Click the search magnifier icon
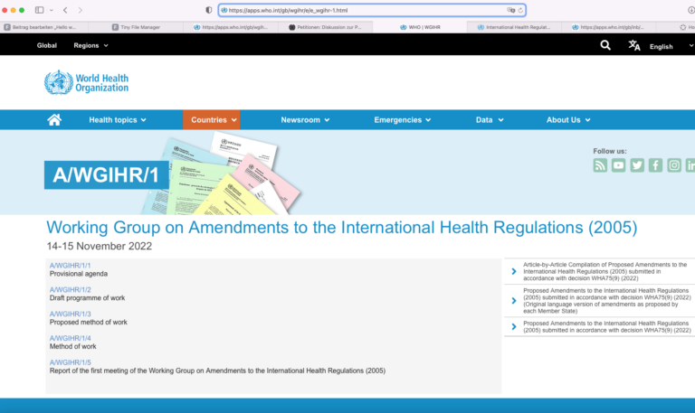This screenshot has height=413, width=695. 605,45
